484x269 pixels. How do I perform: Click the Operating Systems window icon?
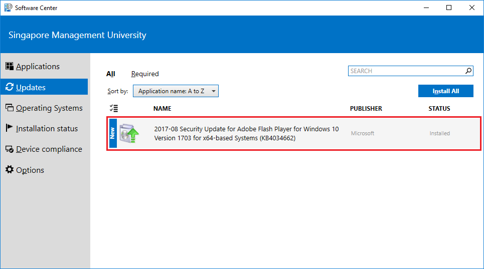coord(9,108)
